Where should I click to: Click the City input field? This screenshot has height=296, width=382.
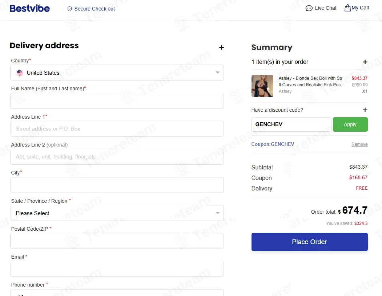tap(117, 185)
